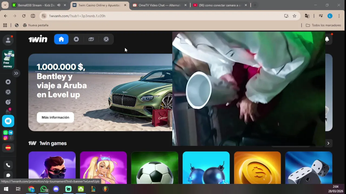Open the soccer ball sports icon in sidebar

click(8, 92)
